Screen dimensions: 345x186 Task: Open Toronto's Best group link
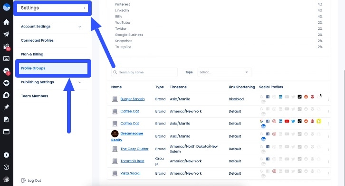coord(132,161)
